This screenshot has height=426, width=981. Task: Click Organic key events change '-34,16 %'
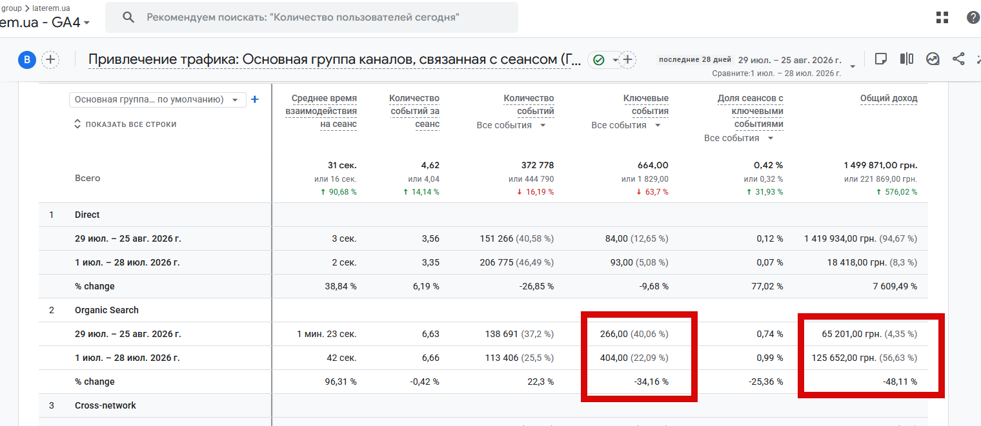pyautogui.click(x=651, y=382)
